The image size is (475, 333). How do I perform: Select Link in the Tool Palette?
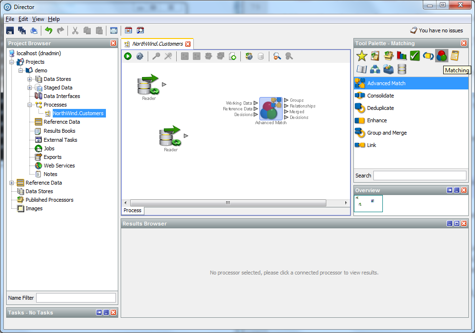pos(411,145)
